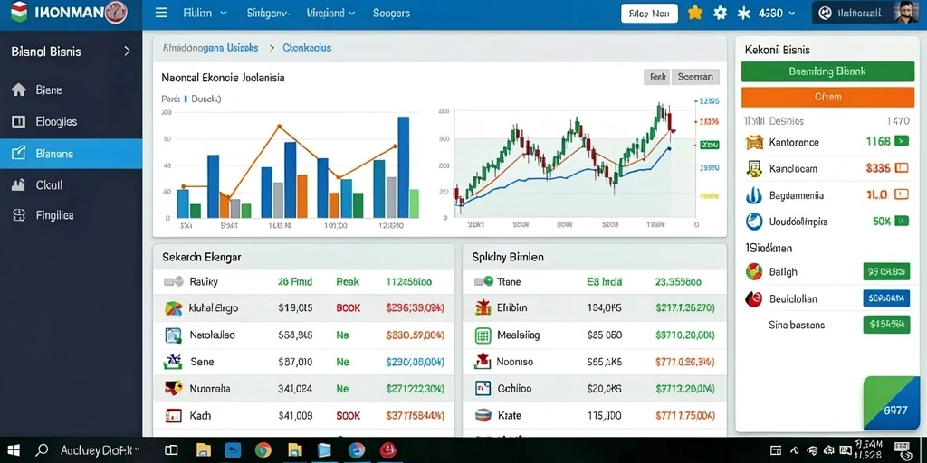This screenshot has height=463, width=927.
Task: Toggle the switch next to Ravky
Action: click(173, 282)
